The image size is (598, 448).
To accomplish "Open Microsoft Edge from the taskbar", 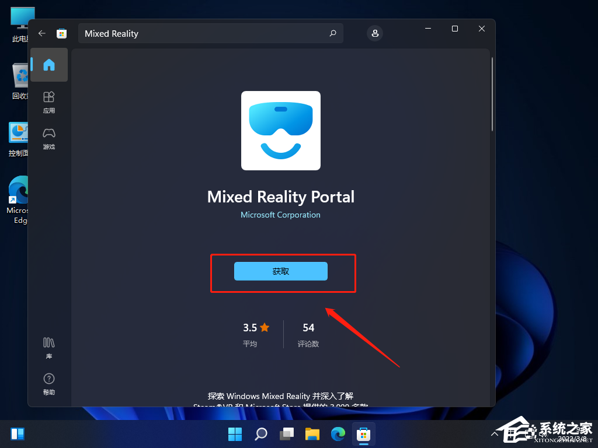I will [x=338, y=434].
